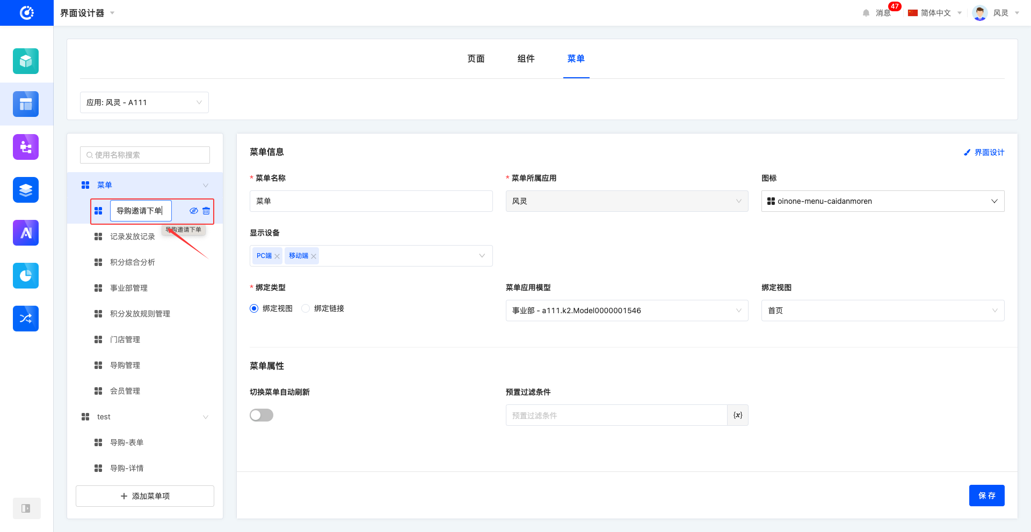This screenshot has height=532, width=1031.
Task: Click the shuffle arrows icon in sidebar
Action: coord(26,319)
